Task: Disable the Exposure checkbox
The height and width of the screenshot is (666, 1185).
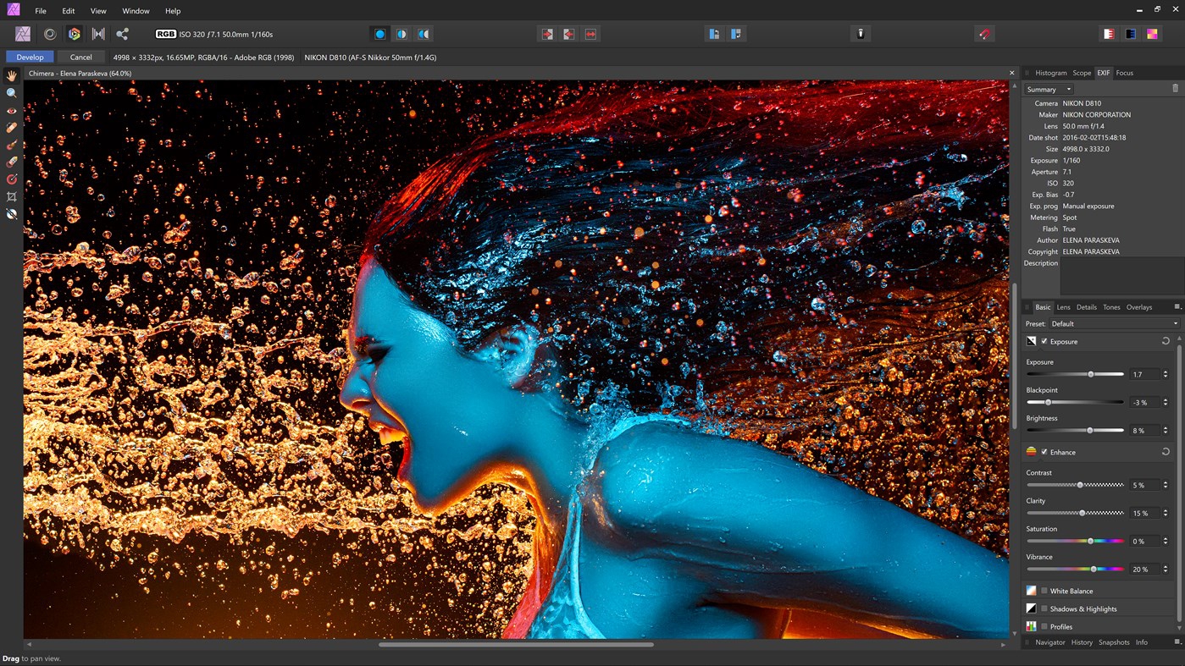Action: point(1044,341)
